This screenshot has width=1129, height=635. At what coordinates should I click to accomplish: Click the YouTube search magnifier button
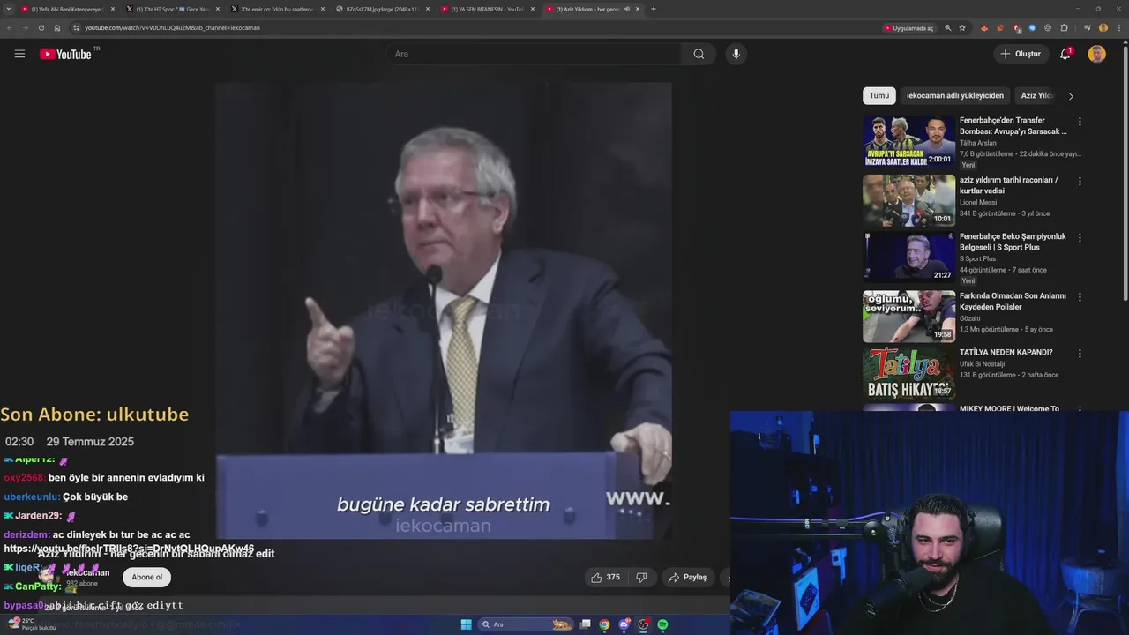(x=699, y=54)
